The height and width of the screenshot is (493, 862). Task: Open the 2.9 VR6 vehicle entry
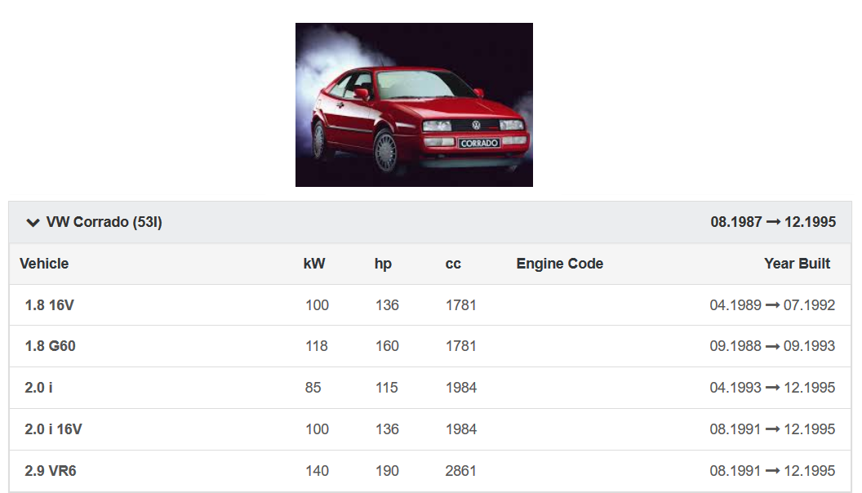point(51,471)
